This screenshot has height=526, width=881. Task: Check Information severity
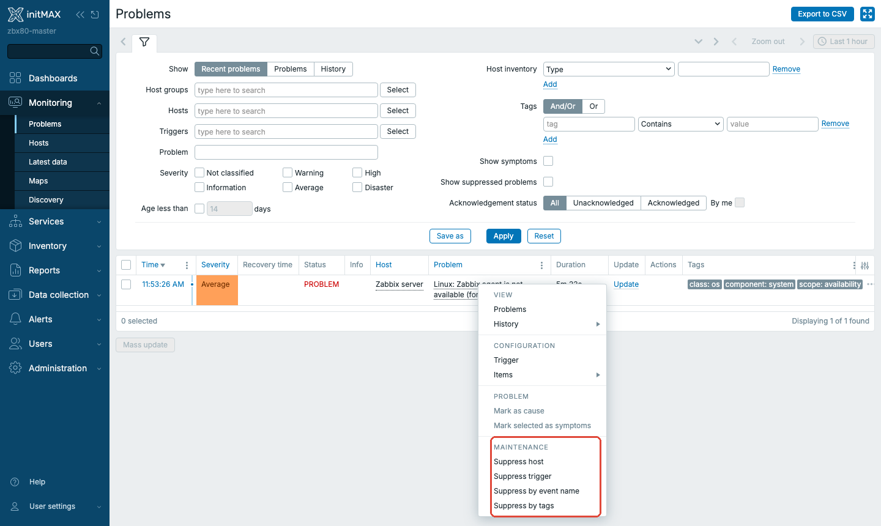199,187
